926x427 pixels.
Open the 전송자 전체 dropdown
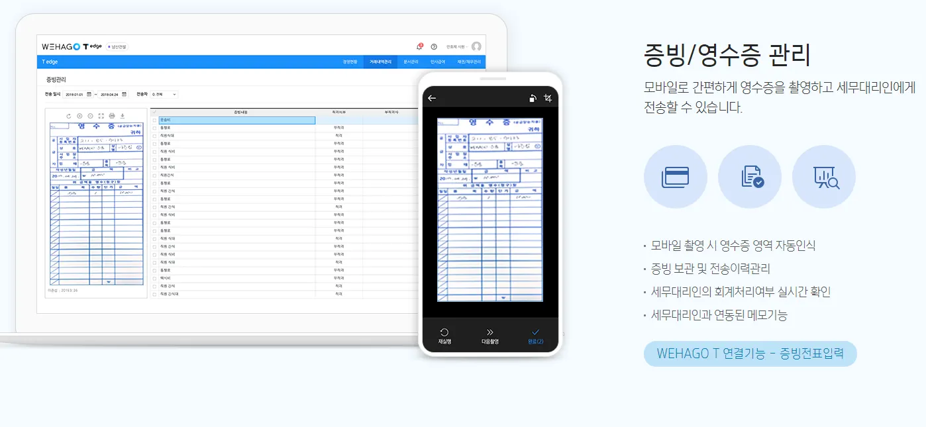164,94
